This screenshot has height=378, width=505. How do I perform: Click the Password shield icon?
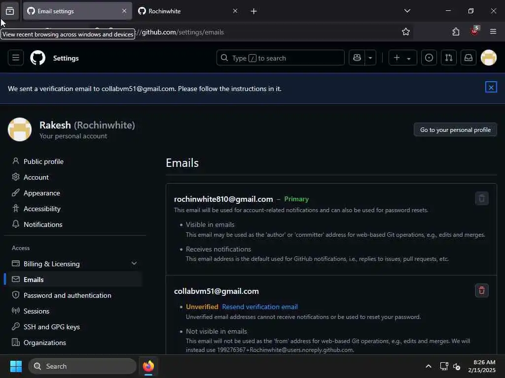15,295
